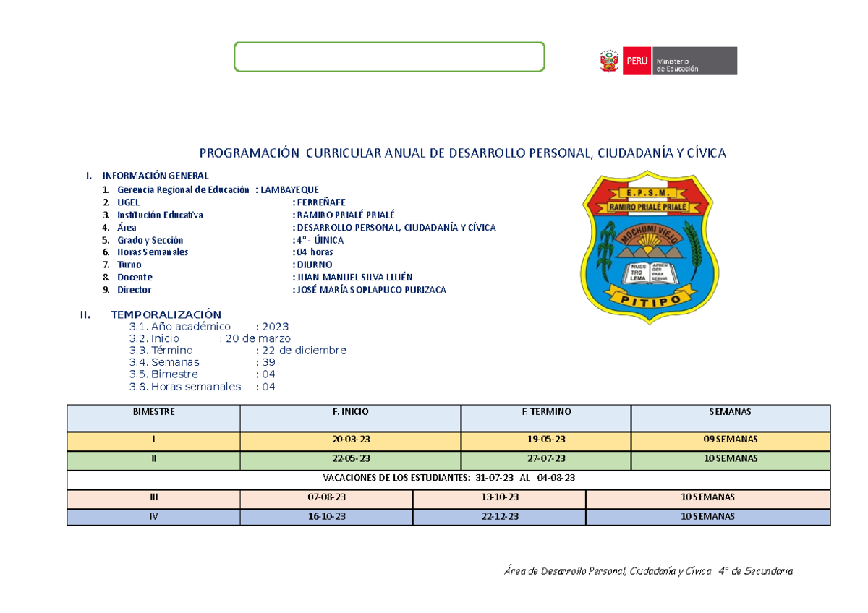Click the footer text Área de Desarrollo Personal

[x=650, y=570]
